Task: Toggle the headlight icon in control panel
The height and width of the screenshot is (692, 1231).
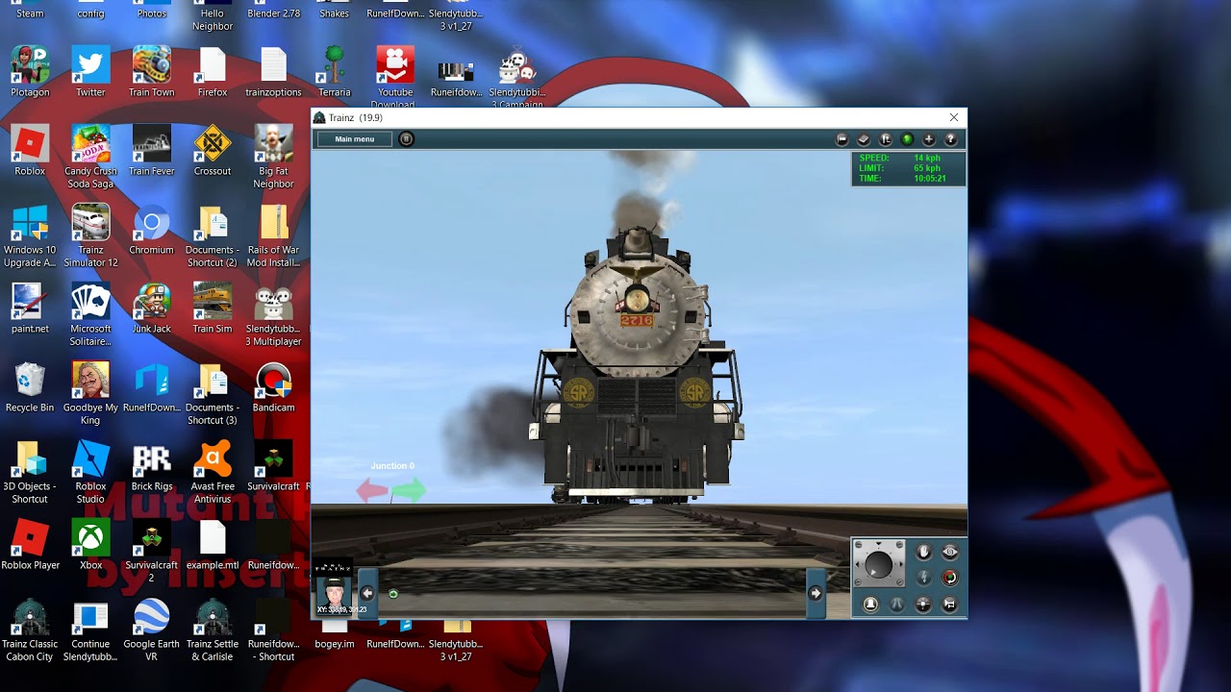Action: click(x=923, y=605)
